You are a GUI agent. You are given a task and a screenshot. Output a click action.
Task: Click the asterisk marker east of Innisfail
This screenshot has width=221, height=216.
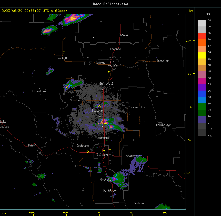pos(129,78)
